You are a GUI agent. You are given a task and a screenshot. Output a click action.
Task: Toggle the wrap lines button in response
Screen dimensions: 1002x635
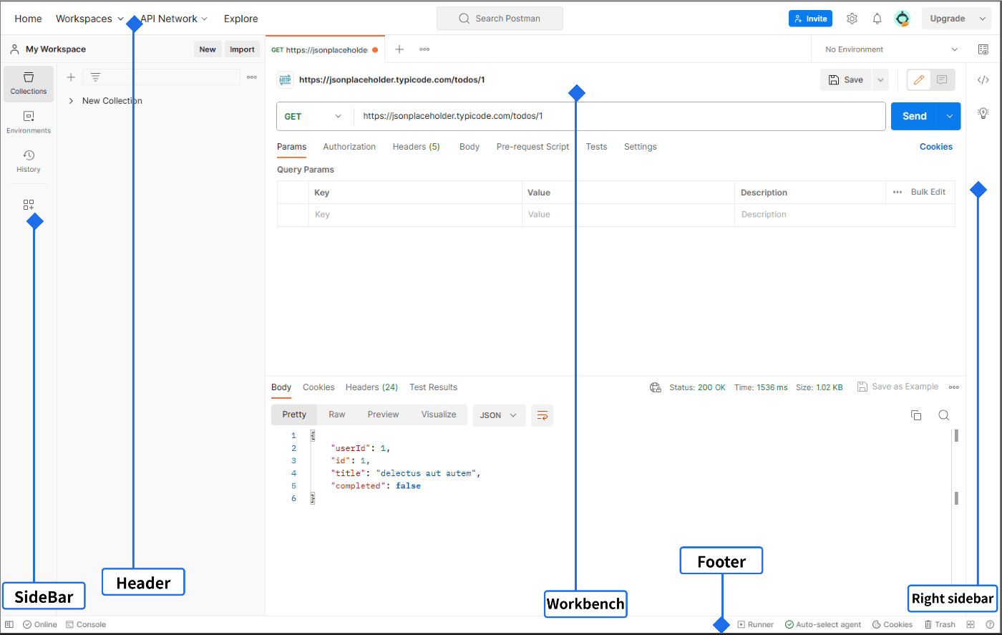pos(543,415)
